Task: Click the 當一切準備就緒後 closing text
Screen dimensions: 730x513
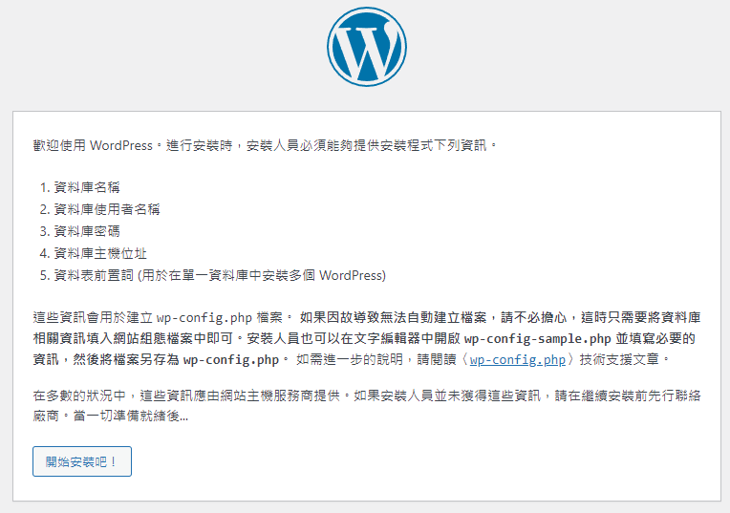Action: tap(130, 416)
